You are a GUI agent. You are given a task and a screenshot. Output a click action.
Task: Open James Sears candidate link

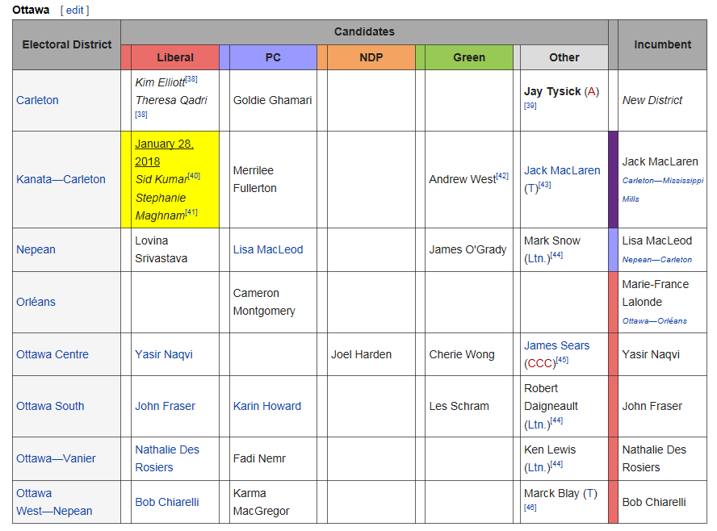click(x=556, y=345)
